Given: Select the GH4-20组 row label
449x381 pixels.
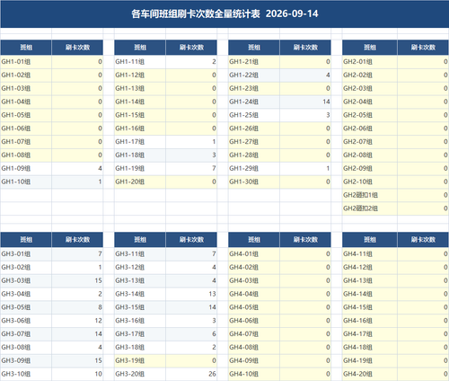Looking at the screenshot, I should [x=370, y=374].
